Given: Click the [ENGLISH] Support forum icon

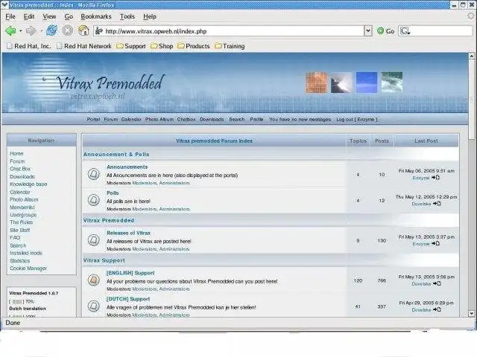Looking at the screenshot, I should click(94, 280).
